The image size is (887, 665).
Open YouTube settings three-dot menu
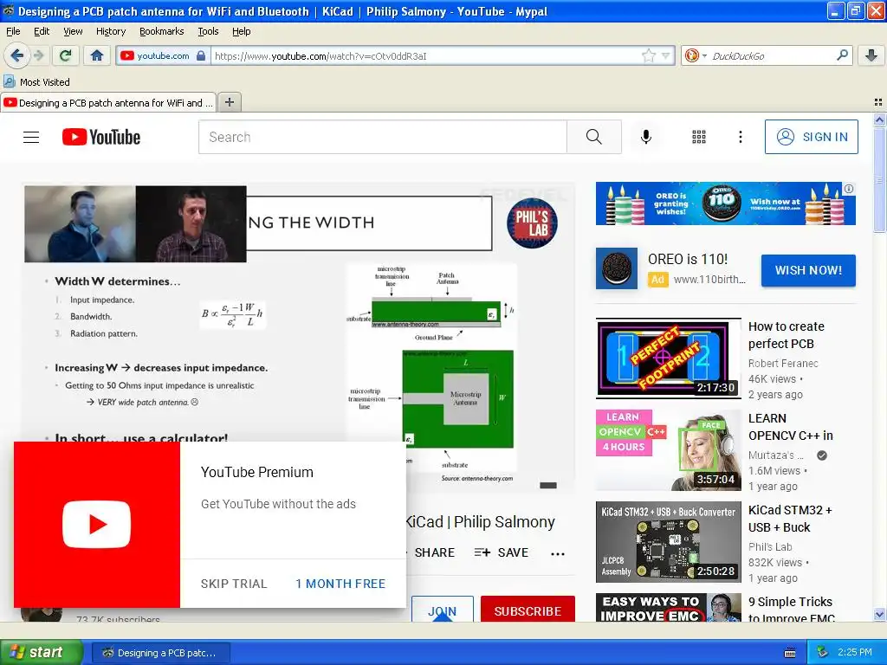coord(740,137)
